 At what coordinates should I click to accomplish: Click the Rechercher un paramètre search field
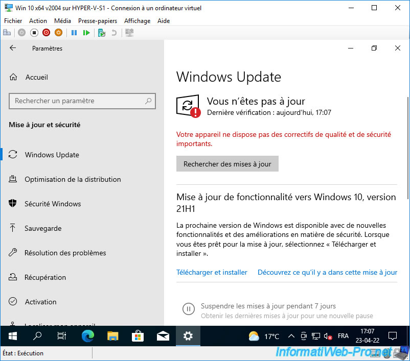coord(82,101)
